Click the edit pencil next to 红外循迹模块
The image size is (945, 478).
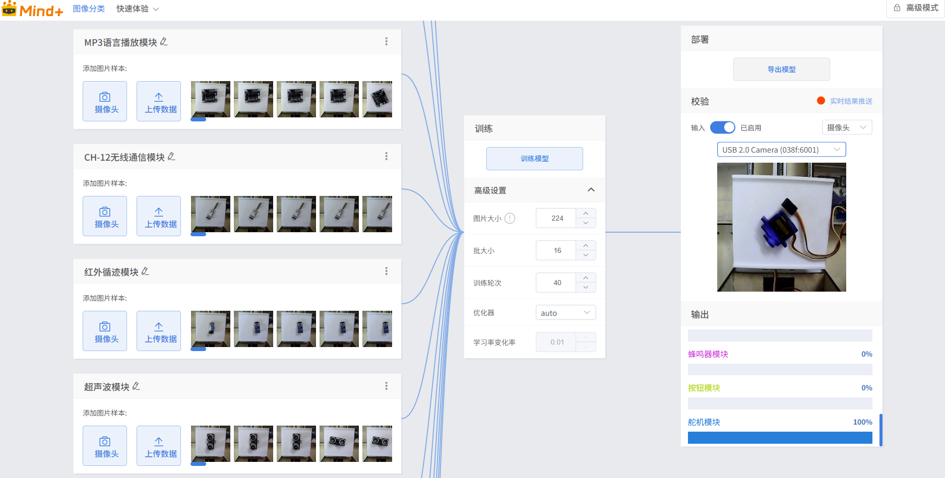pos(145,271)
